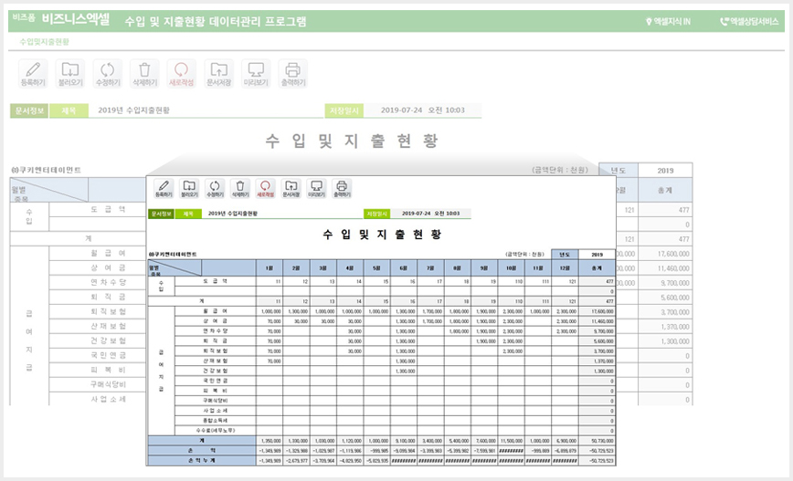Viewport: 793px width, 481px height.
Task: Click 연차수당 row label in background sheet
Action: coord(108,282)
